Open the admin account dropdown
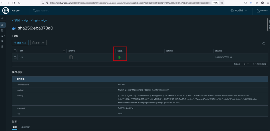This screenshot has height=131, width=270. pos(264,11)
